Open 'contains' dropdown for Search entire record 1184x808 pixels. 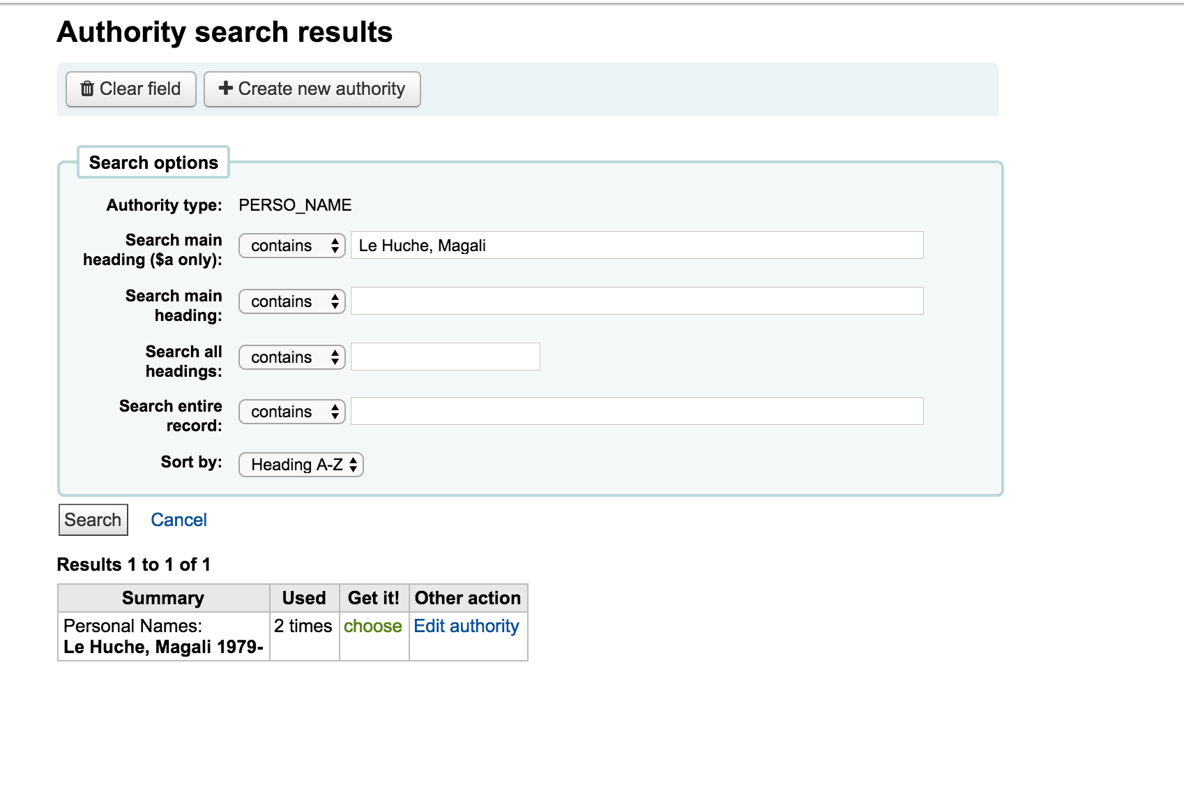point(292,412)
